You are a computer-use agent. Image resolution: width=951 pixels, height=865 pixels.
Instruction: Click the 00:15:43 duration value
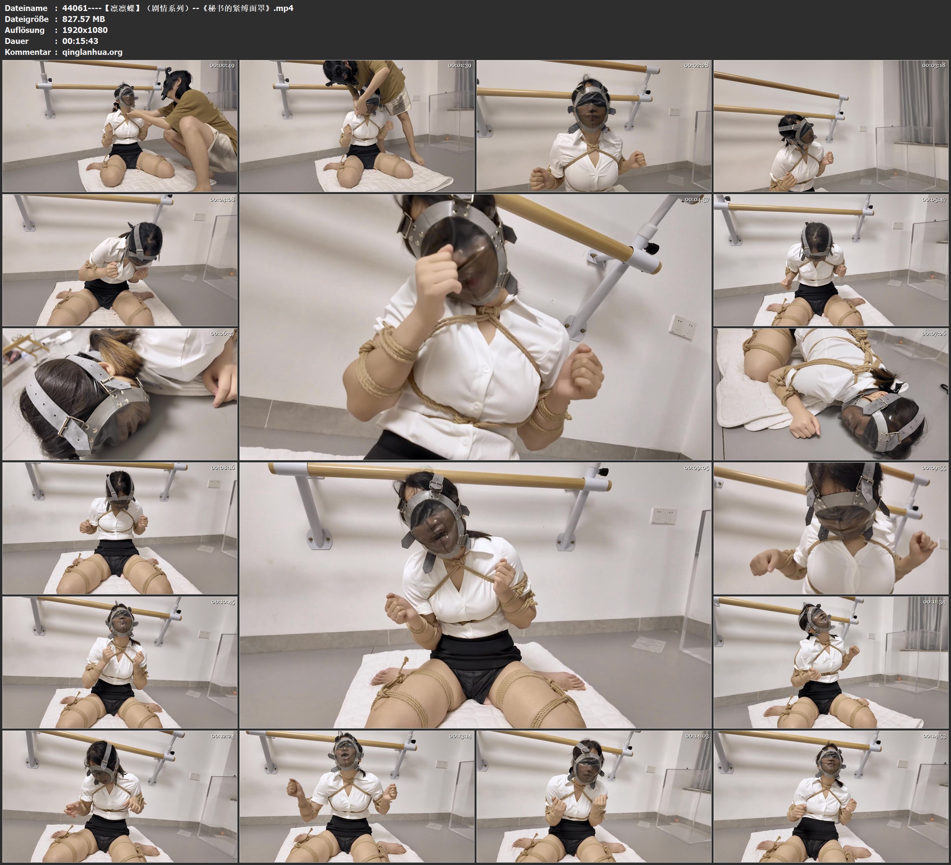(x=80, y=41)
